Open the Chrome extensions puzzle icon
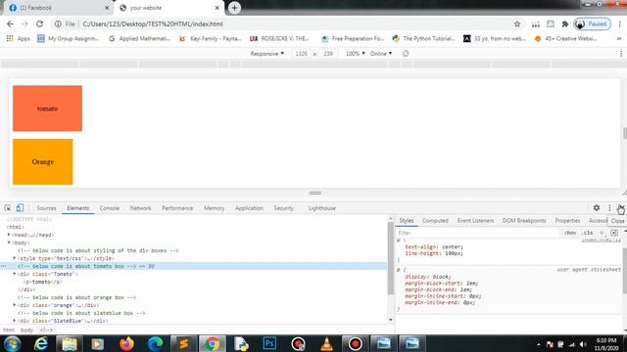 (565, 23)
